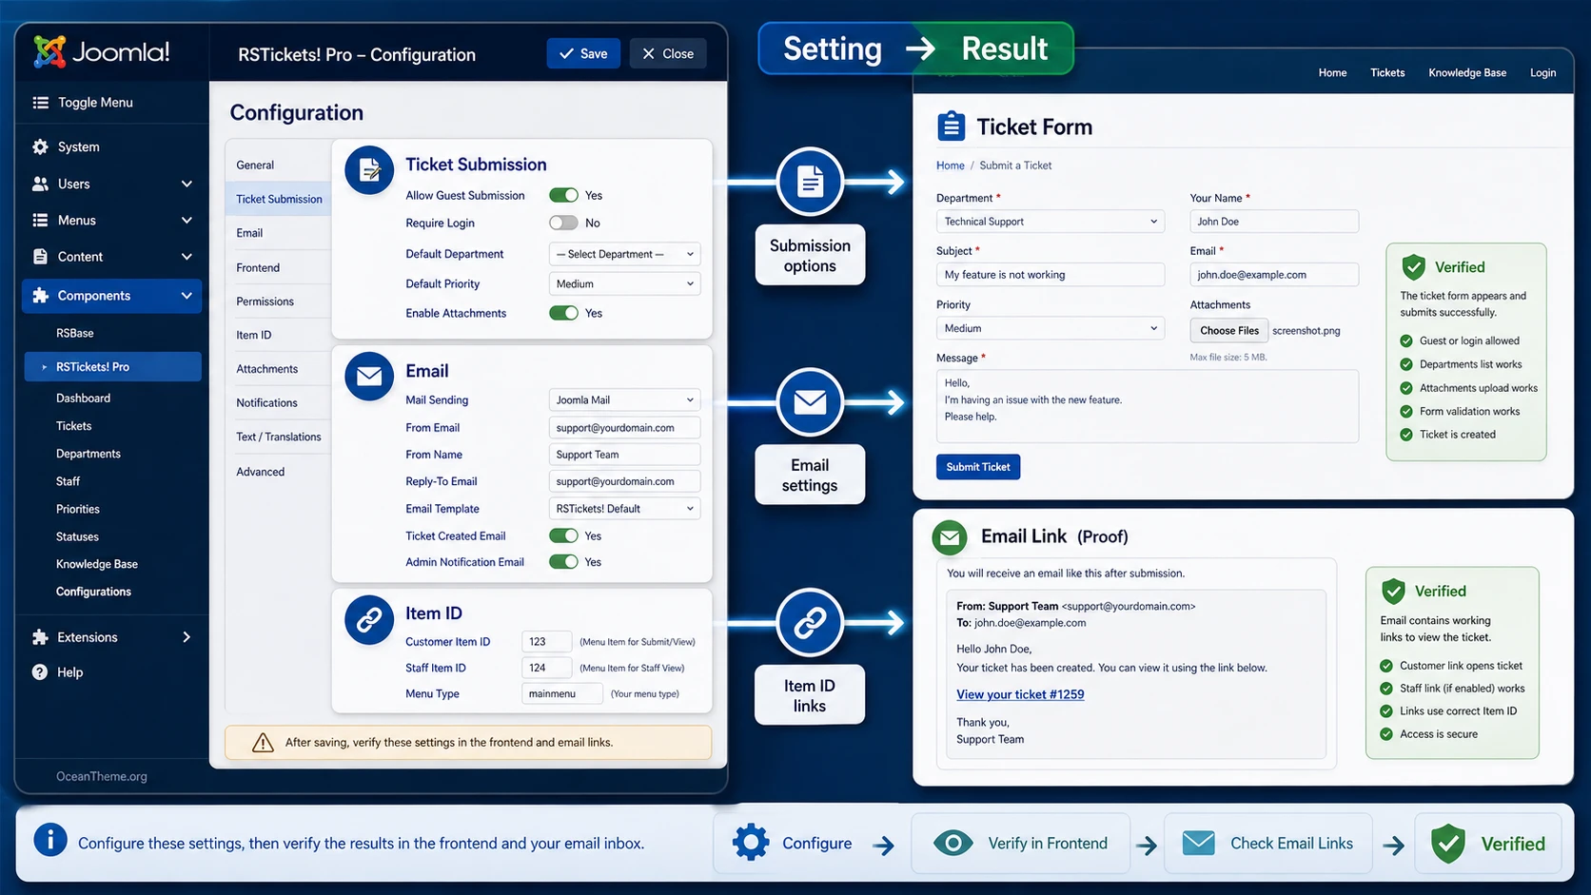The image size is (1591, 895).
Task: Click the Choose Files button
Action: [1228, 330]
